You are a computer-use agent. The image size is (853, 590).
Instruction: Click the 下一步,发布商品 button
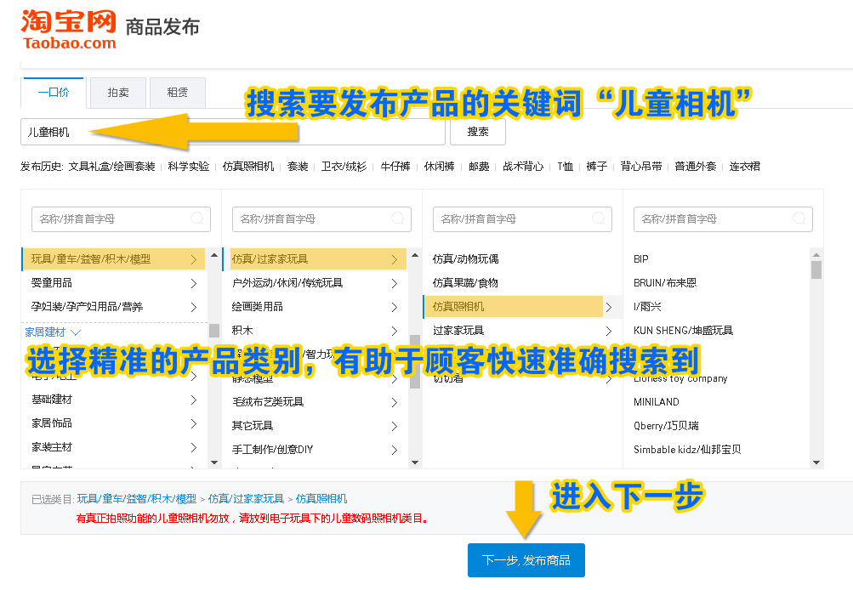point(526,560)
